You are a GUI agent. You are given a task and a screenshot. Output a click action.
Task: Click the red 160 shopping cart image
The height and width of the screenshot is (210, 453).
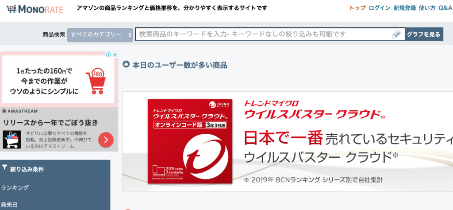[x=96, y=82]
